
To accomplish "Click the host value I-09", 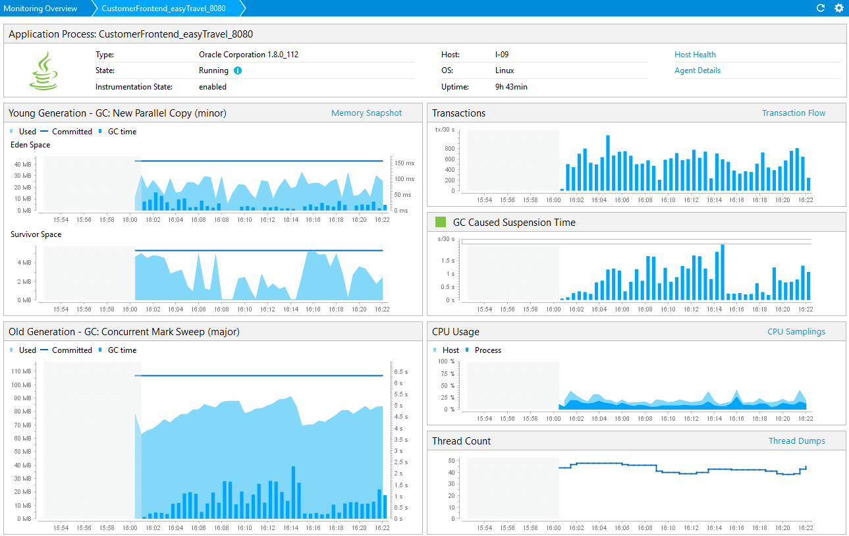I will point(502,55).
